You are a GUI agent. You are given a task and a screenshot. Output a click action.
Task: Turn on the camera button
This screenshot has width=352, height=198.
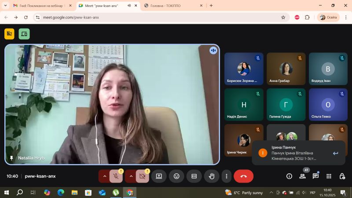(x=142, y=176)
